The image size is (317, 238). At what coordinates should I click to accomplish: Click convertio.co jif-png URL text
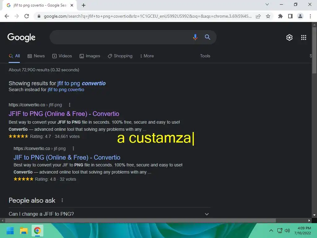point(40,148)
